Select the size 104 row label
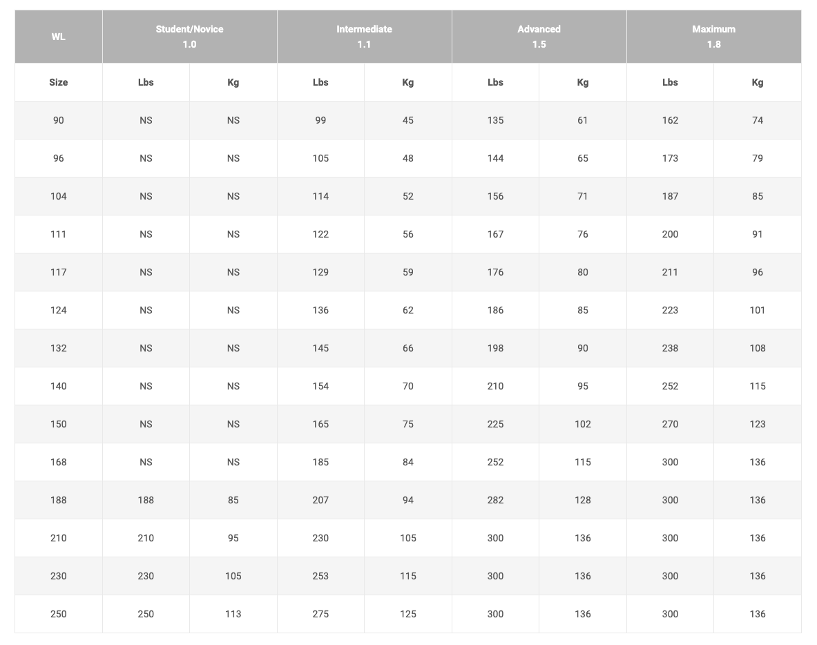 point(58,196)
